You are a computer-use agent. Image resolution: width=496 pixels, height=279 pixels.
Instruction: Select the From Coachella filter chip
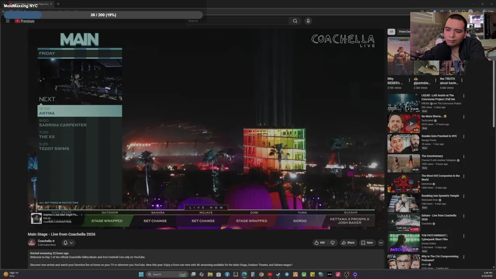point(404,32)
